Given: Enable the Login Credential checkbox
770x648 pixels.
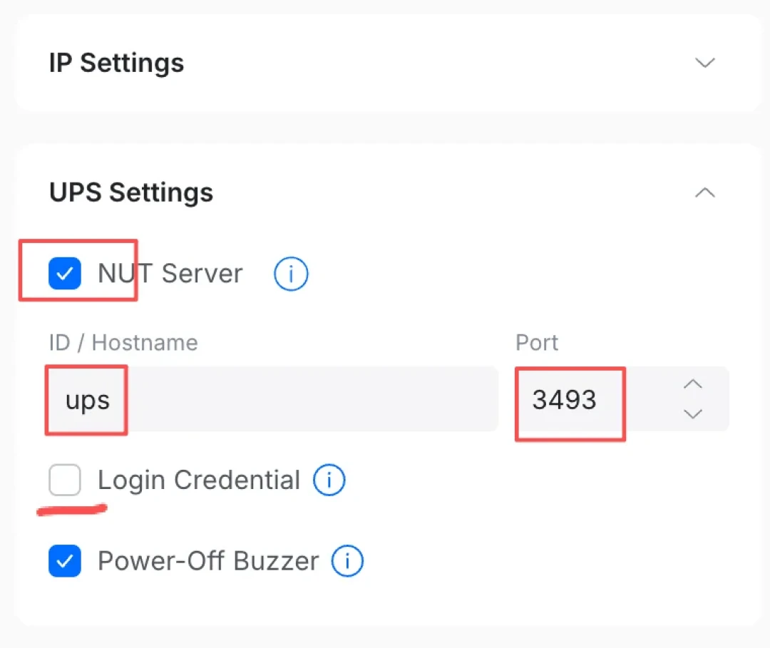Looking at the screenshot, I should click(x=65, y=480).
